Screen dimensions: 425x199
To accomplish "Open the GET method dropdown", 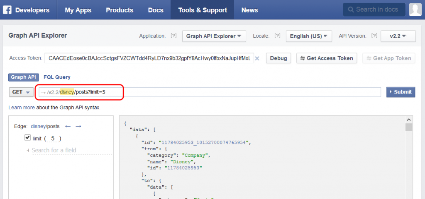I will 22,92.
